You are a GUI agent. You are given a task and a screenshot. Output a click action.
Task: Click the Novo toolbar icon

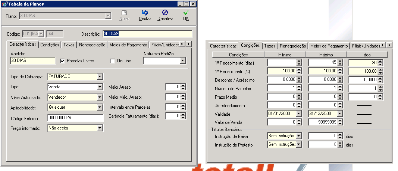tap(124, 13)
